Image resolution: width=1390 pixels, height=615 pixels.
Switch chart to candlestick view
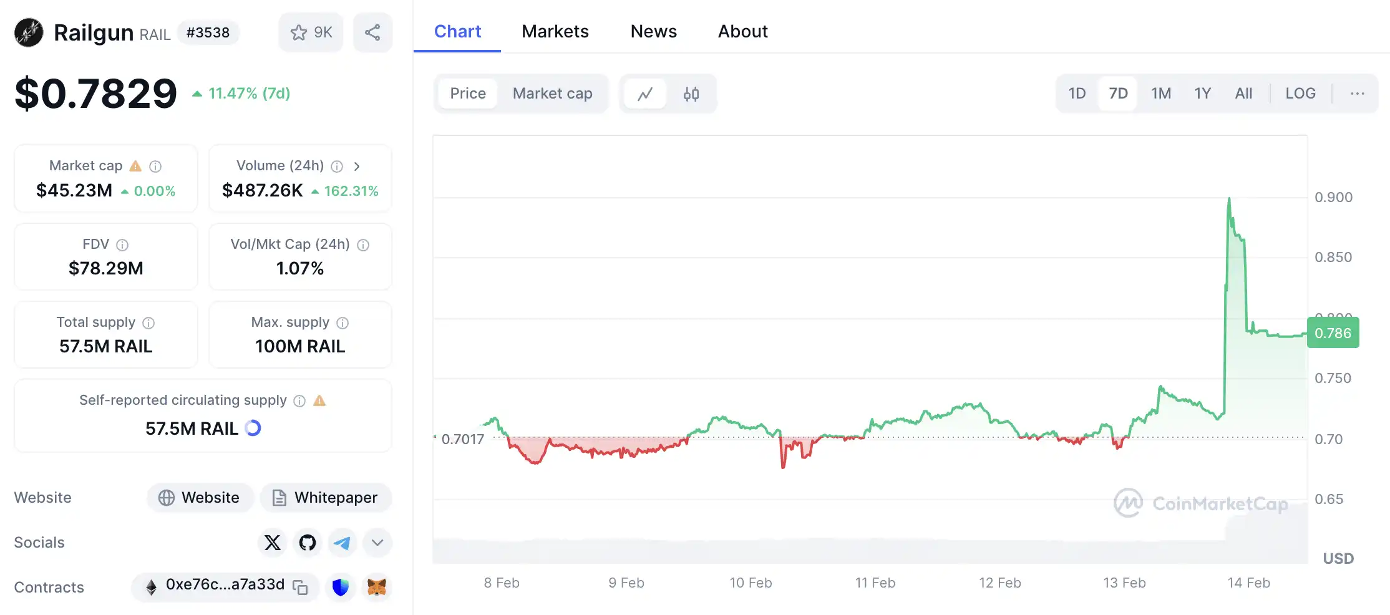coord(691,94)
